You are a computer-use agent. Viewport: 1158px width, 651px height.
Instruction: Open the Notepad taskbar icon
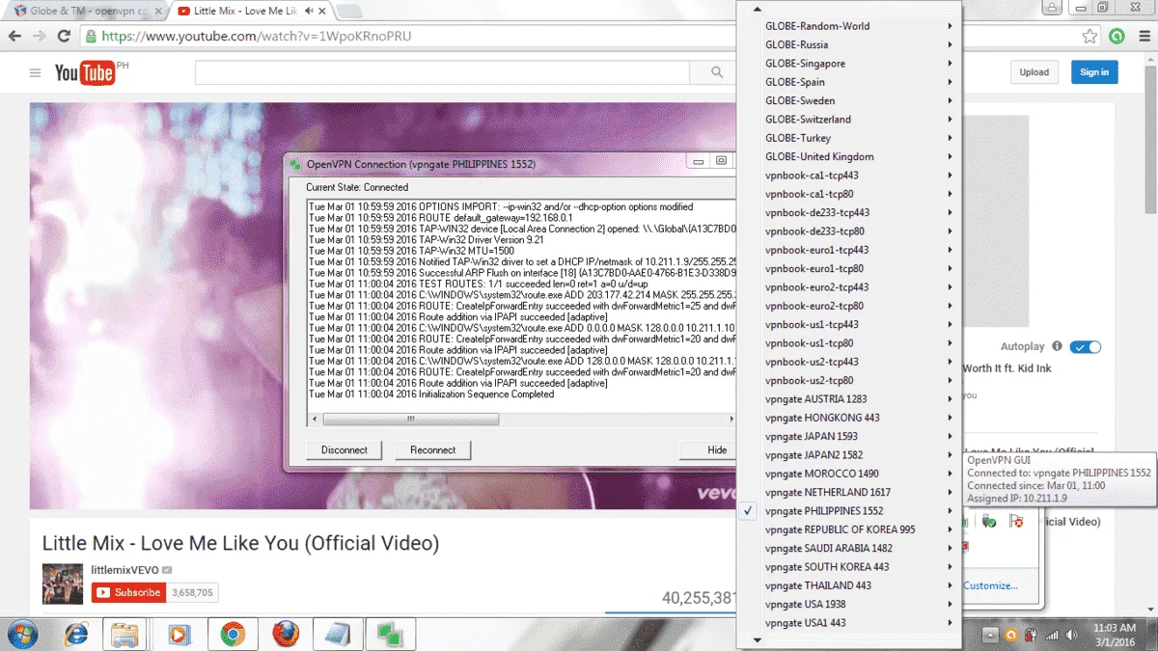338,634
